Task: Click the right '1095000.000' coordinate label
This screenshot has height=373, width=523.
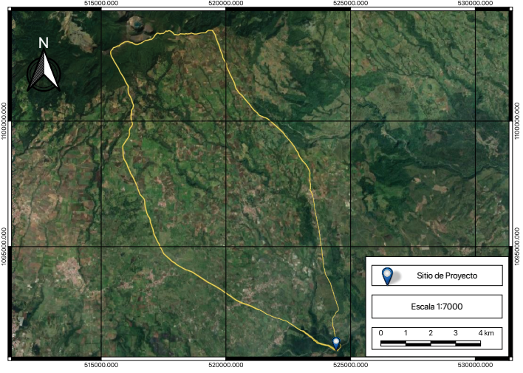Action: point(517,247)
